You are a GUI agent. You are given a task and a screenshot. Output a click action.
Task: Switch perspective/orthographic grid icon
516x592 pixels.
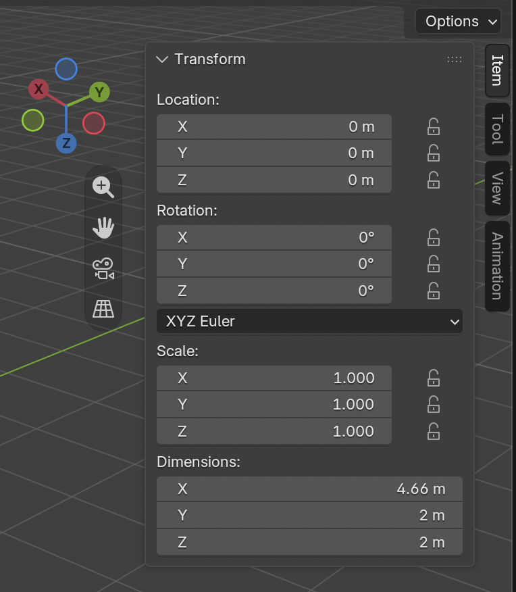103,309
